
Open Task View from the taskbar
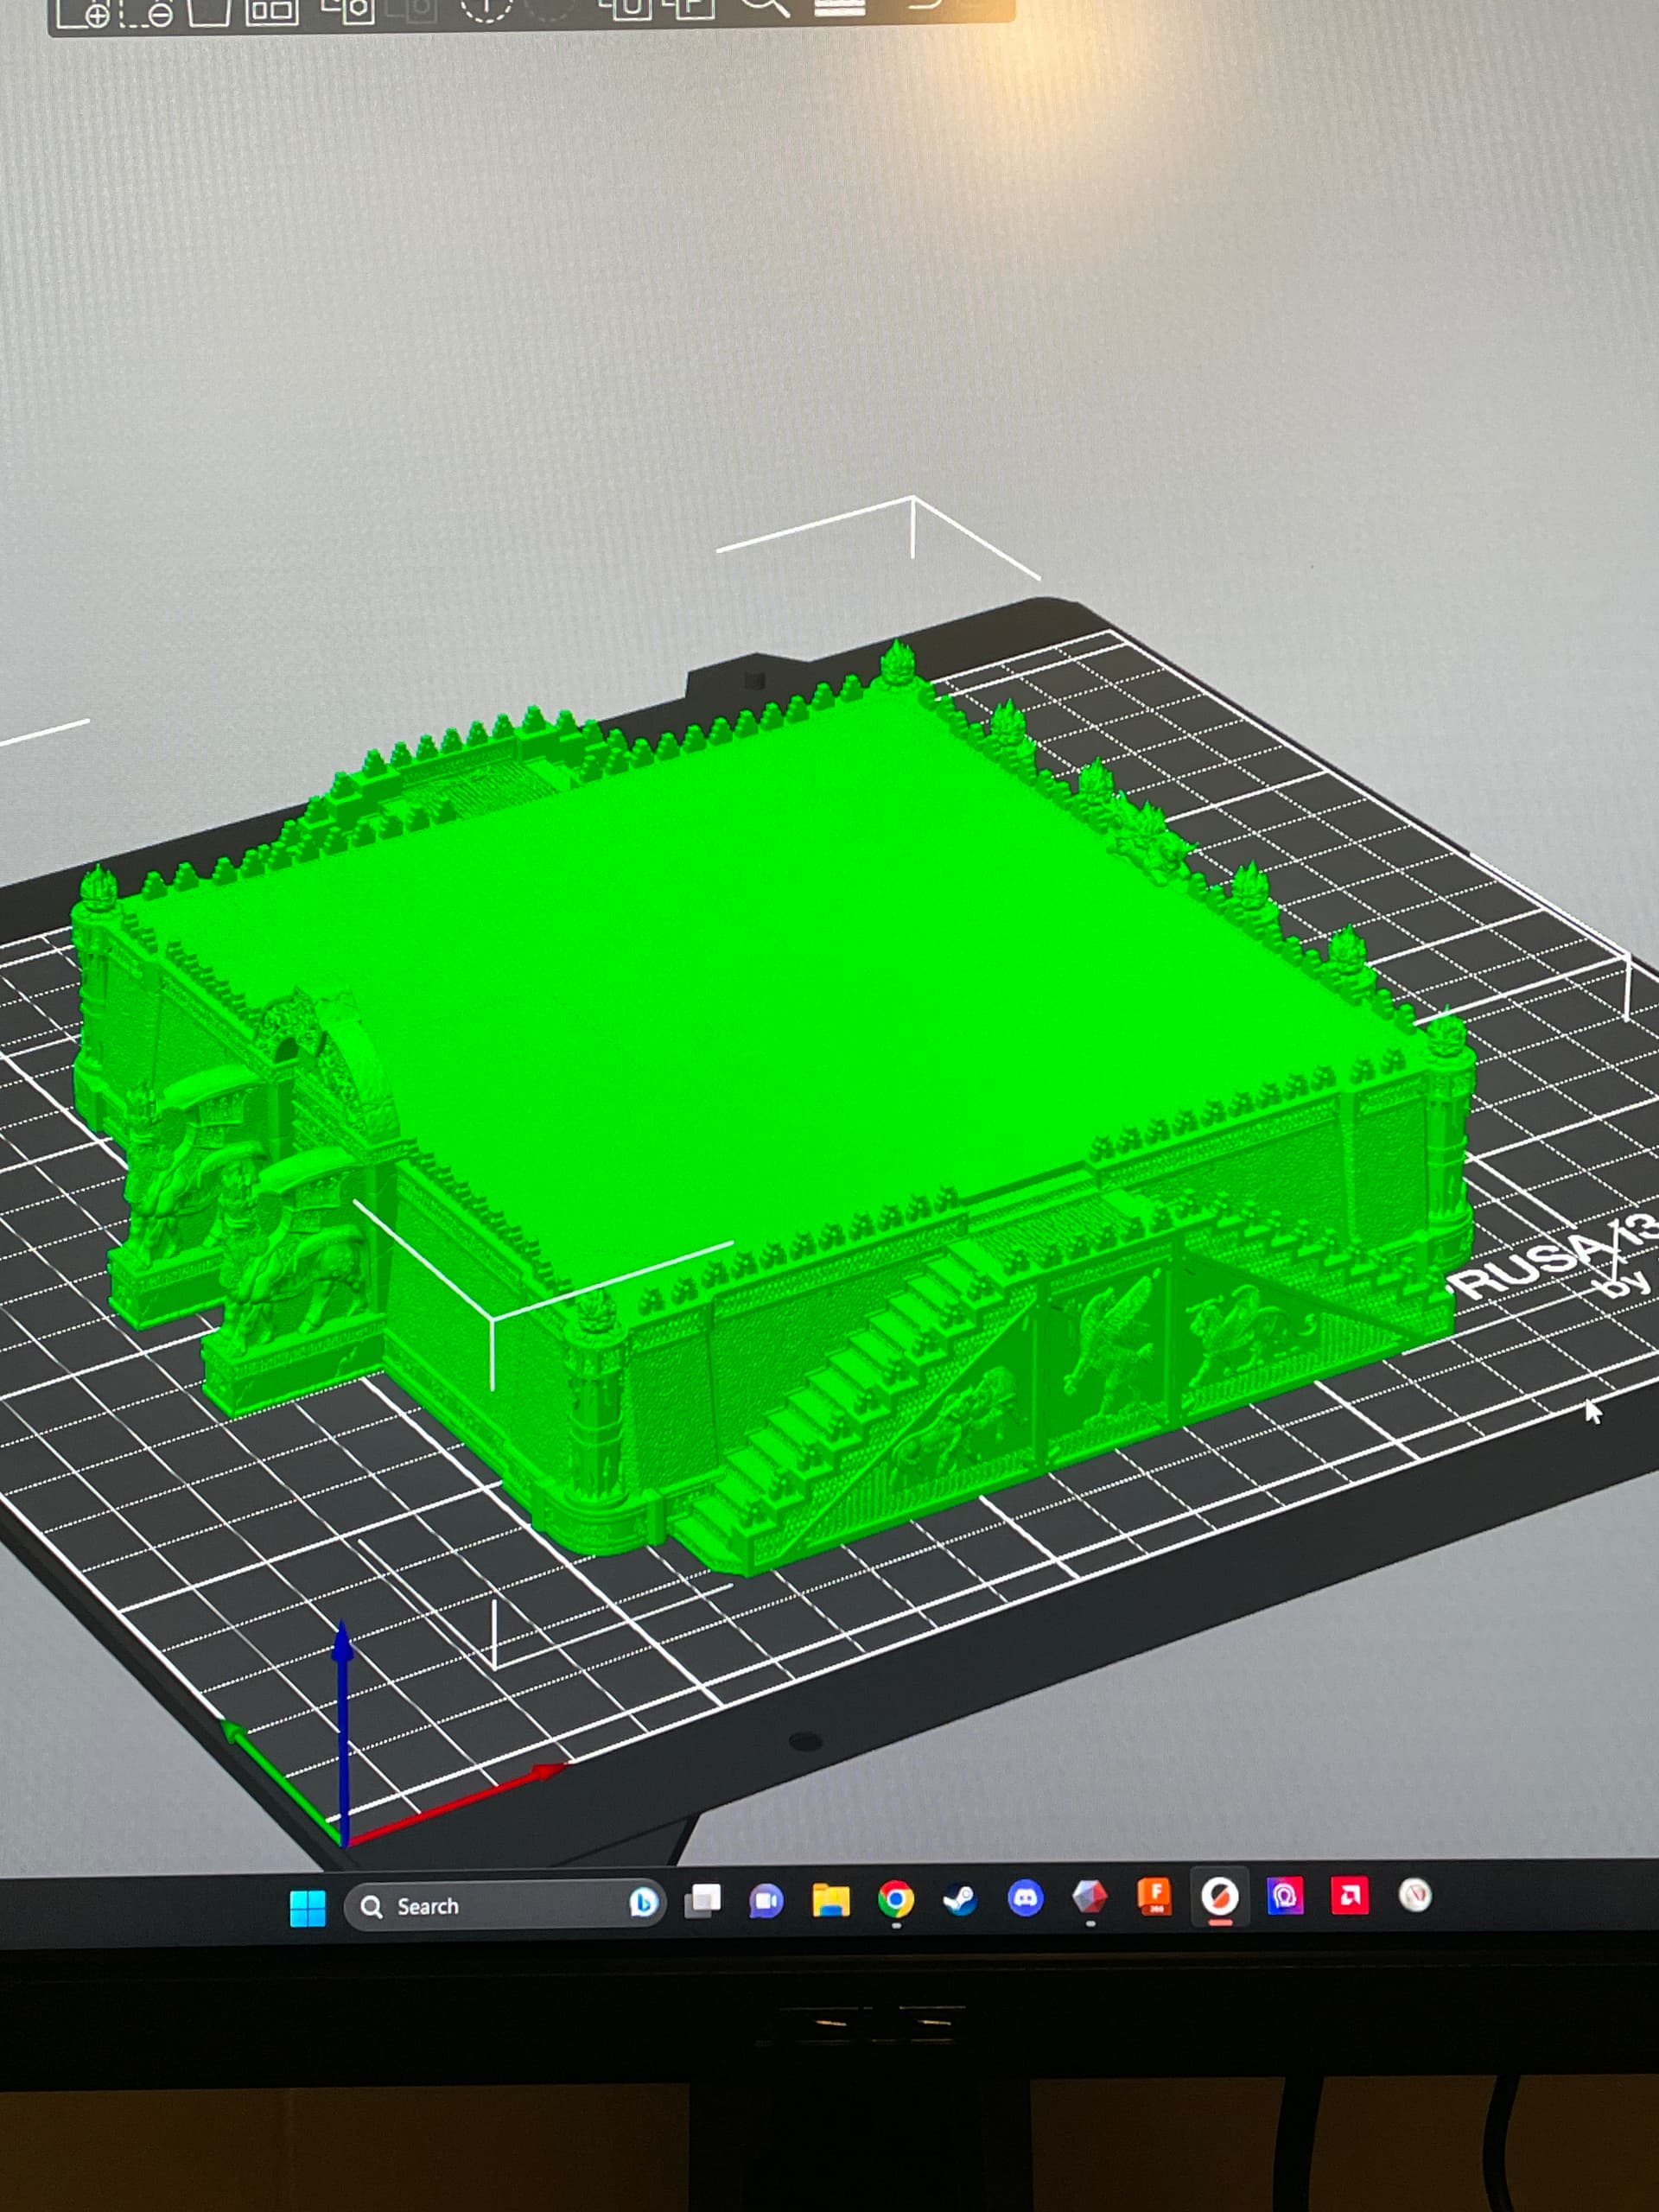click(x=702, y=1900)
